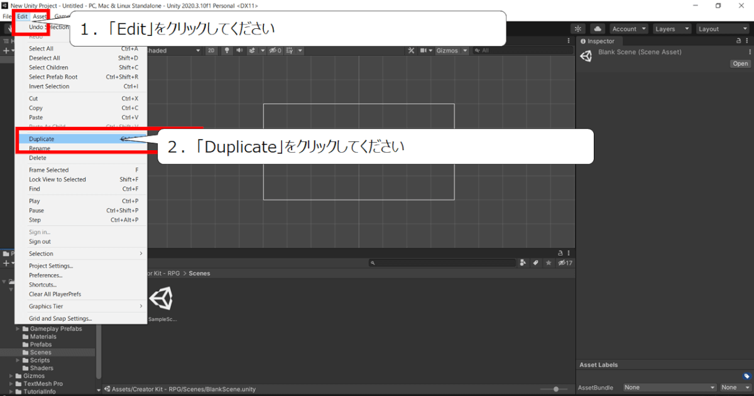754x396 pixels.
Task: Toggle hidden packages visibility showing 17
Action: 565,263
